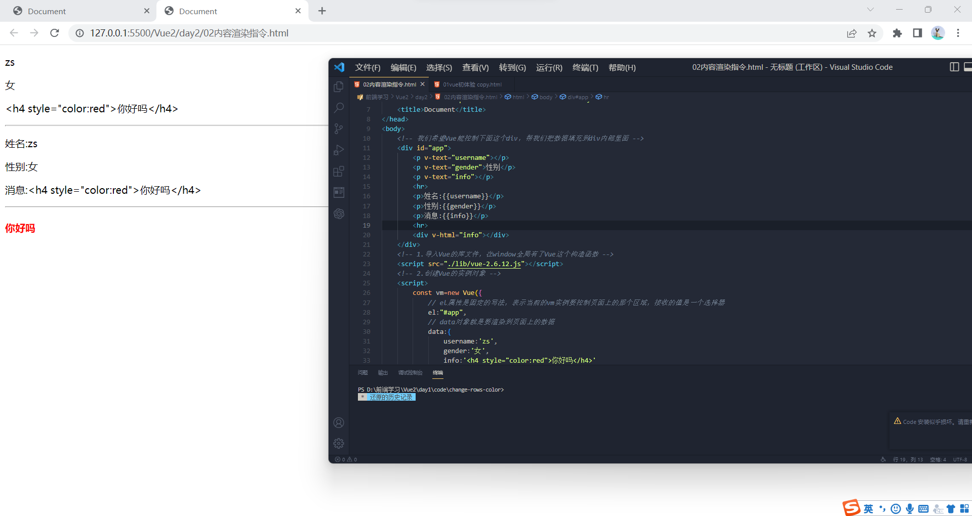Image resolution: width=972 pixels, height=516 pixels.
Task: Select the 02内容渲染指令.html editor tab
Action: pyautogui.click(x=389, y=84)
